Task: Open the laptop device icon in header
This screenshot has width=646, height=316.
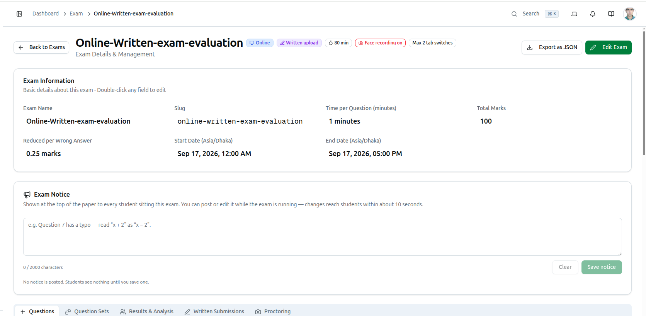Action: pyautogui.click(x=574, y=14)
